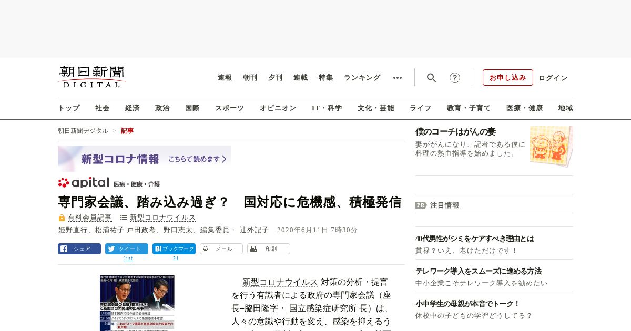Click the ログイン link
The height and width of the screenshot is (331, 631).
click(553, 78)
